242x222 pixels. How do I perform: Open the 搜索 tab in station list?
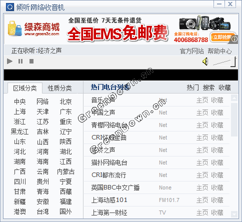click(x=208, y=87)
